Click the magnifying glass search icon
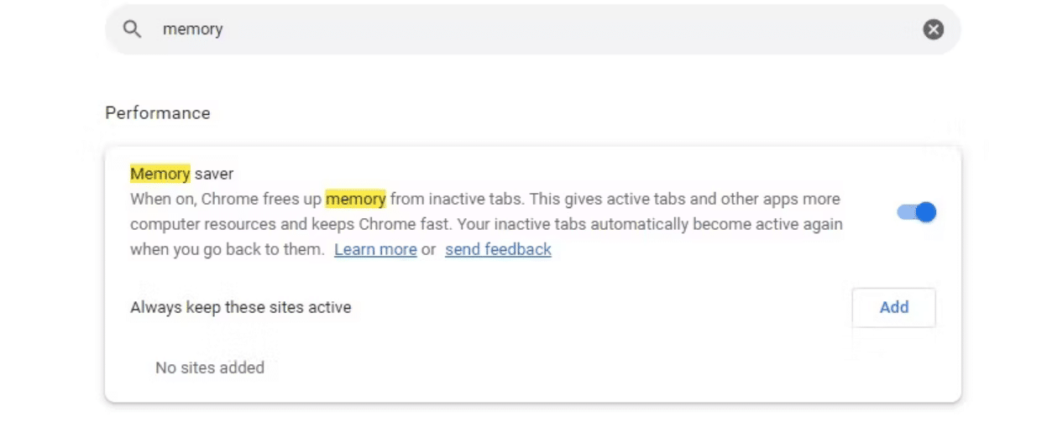This screenshot has height=427, width=1047. tap(132, 29)
